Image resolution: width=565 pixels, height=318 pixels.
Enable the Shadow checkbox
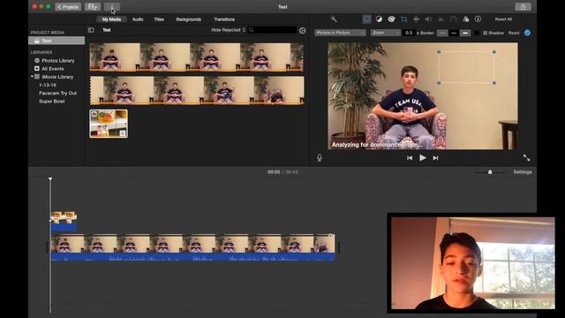[485, 34]
